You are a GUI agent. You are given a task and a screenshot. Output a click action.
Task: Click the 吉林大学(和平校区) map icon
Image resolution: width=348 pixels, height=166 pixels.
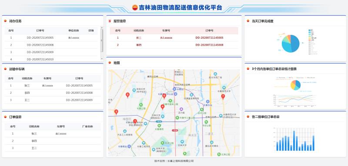coord(134,90)
